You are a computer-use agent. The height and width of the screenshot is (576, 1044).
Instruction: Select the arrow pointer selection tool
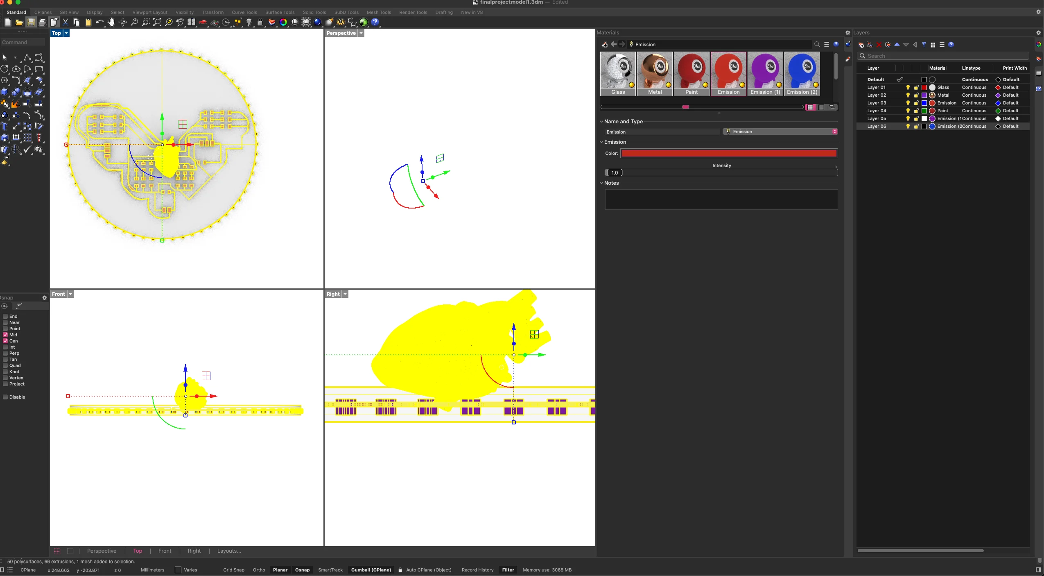(x=5, y=58)
